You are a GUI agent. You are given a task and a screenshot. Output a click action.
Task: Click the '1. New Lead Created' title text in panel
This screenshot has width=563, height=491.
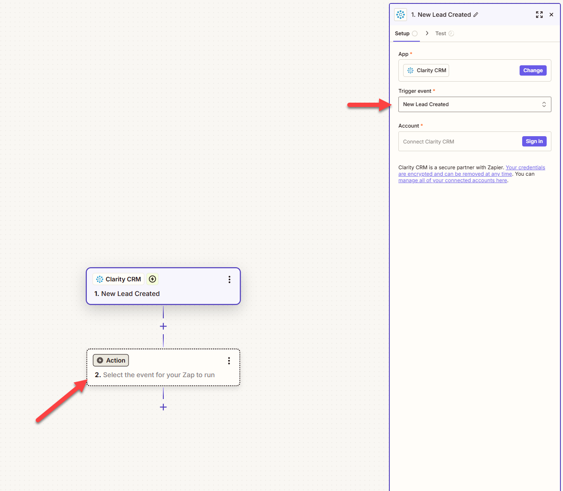pos(441,15)
